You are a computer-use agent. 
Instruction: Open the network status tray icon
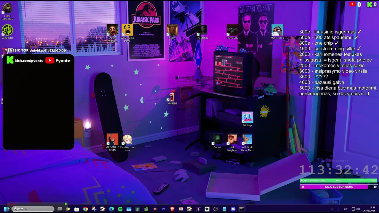(353, 209)
